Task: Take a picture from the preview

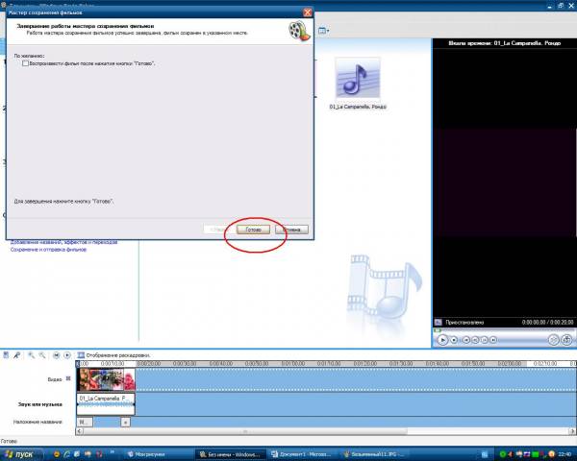Action: 566,340
